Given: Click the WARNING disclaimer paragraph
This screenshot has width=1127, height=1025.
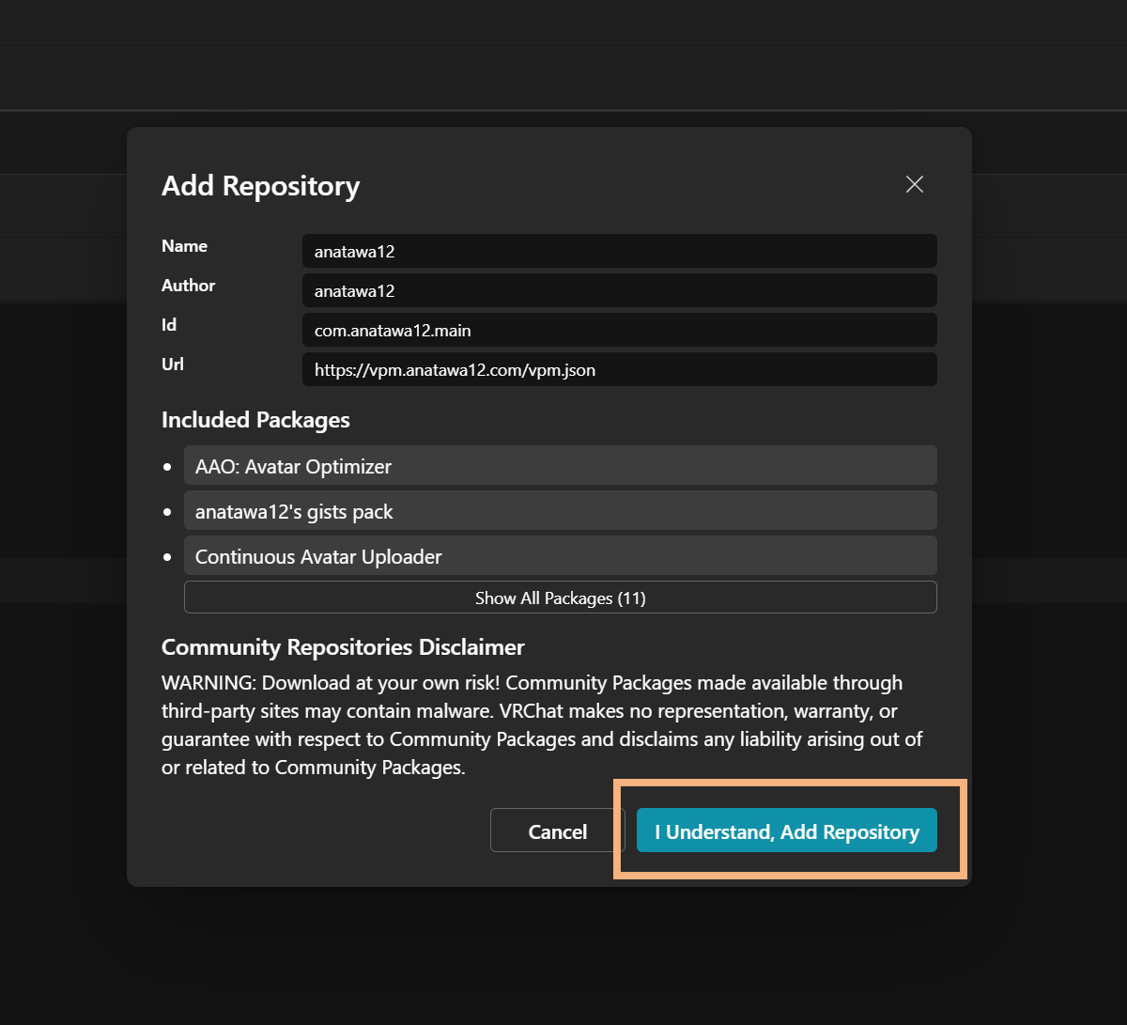Looking at the screenshot, I should point(542,724).
